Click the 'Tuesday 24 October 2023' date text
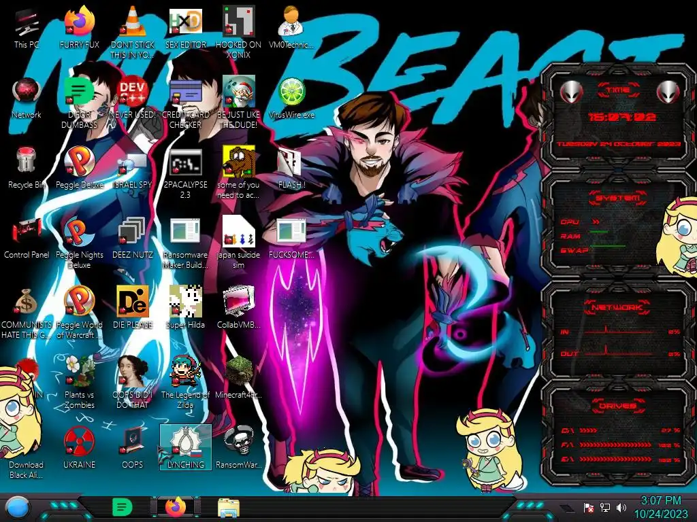697x522 pixels. (619, 144)
